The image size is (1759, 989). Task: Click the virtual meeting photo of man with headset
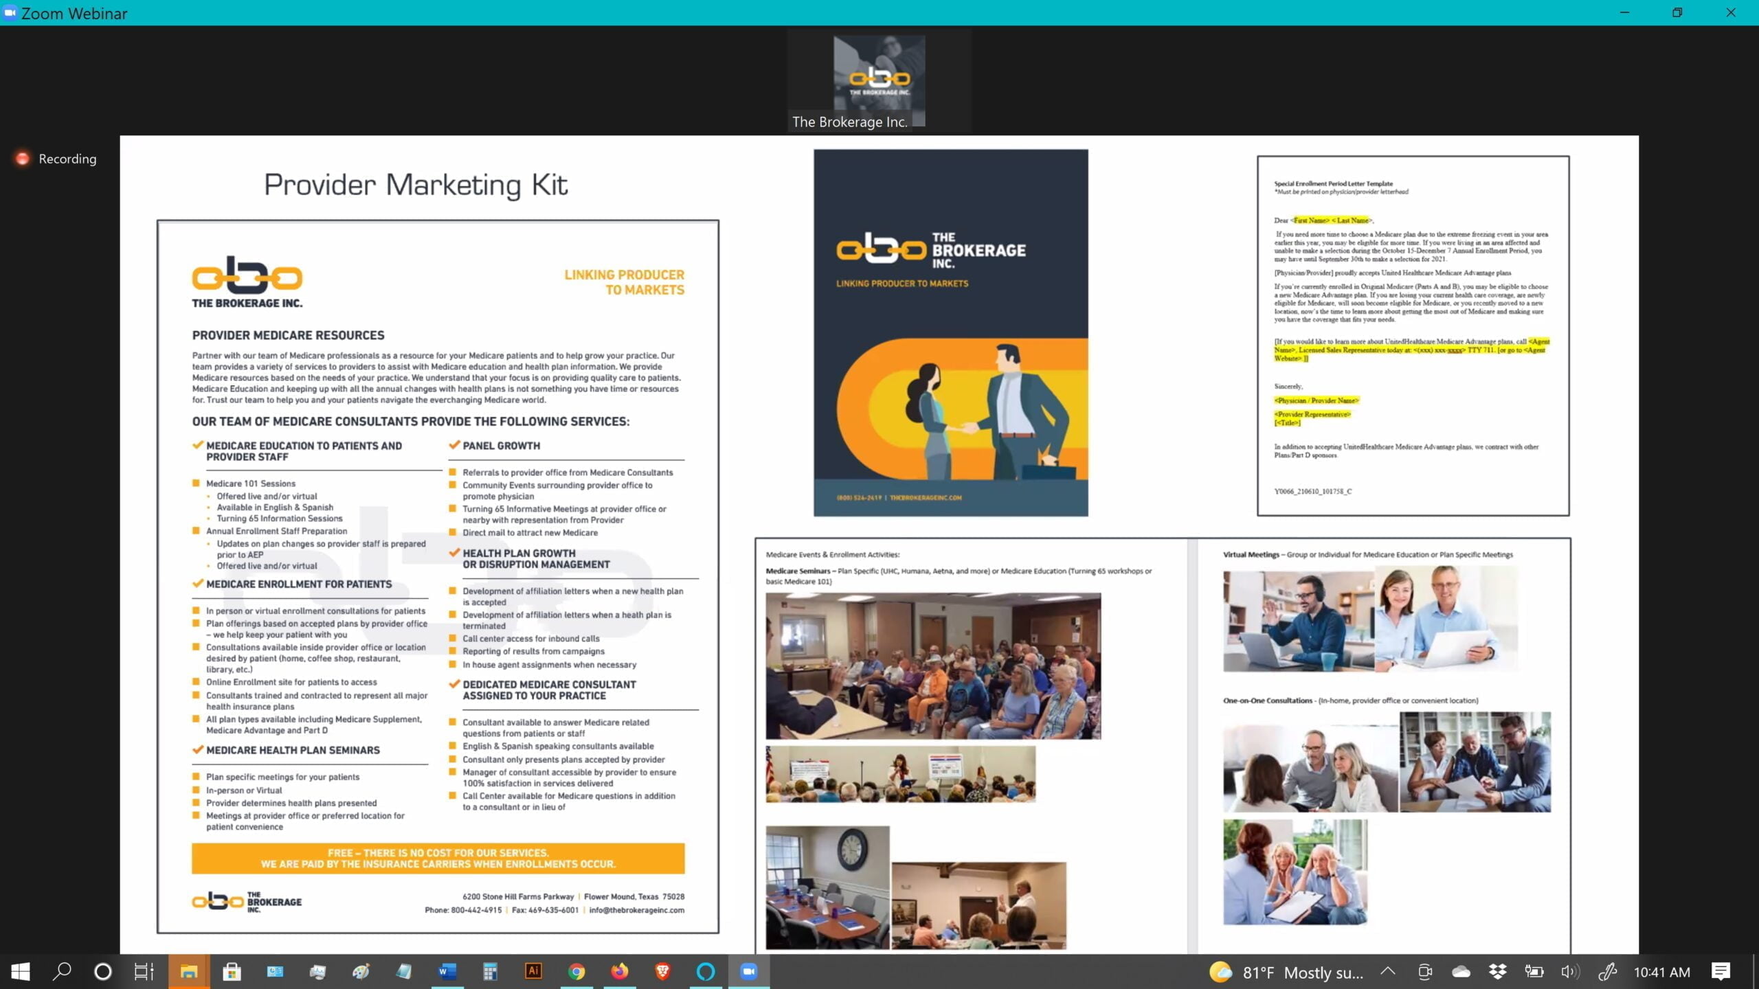tap(1299, 622)
